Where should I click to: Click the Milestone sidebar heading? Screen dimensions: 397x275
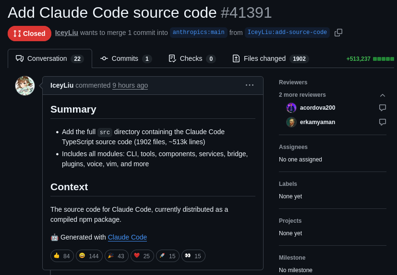click(292, 258)
